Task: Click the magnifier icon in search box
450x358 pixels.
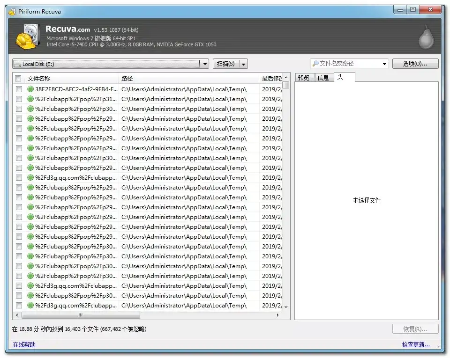Action: click(315, 64)
